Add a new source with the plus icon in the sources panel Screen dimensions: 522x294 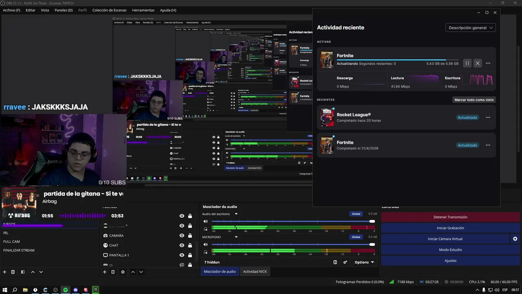104,272
